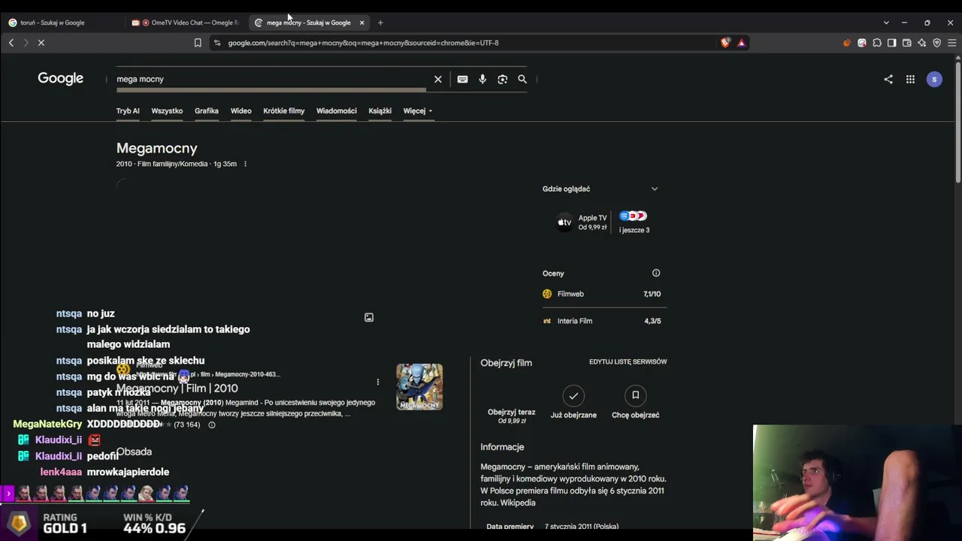Screen dimensions: 962x541
Task: Start a voice search with the microphone
Action: (483, 79)
